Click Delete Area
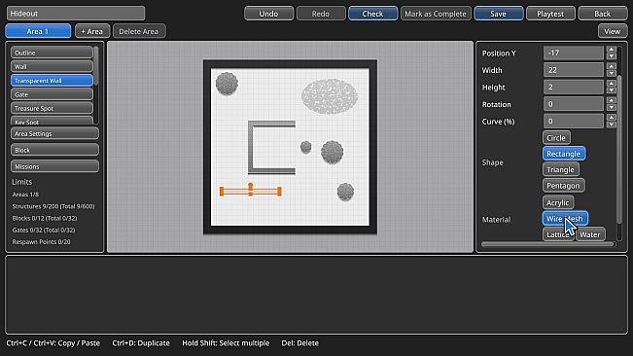Screen dimensions: 633x356 point(139,31)
